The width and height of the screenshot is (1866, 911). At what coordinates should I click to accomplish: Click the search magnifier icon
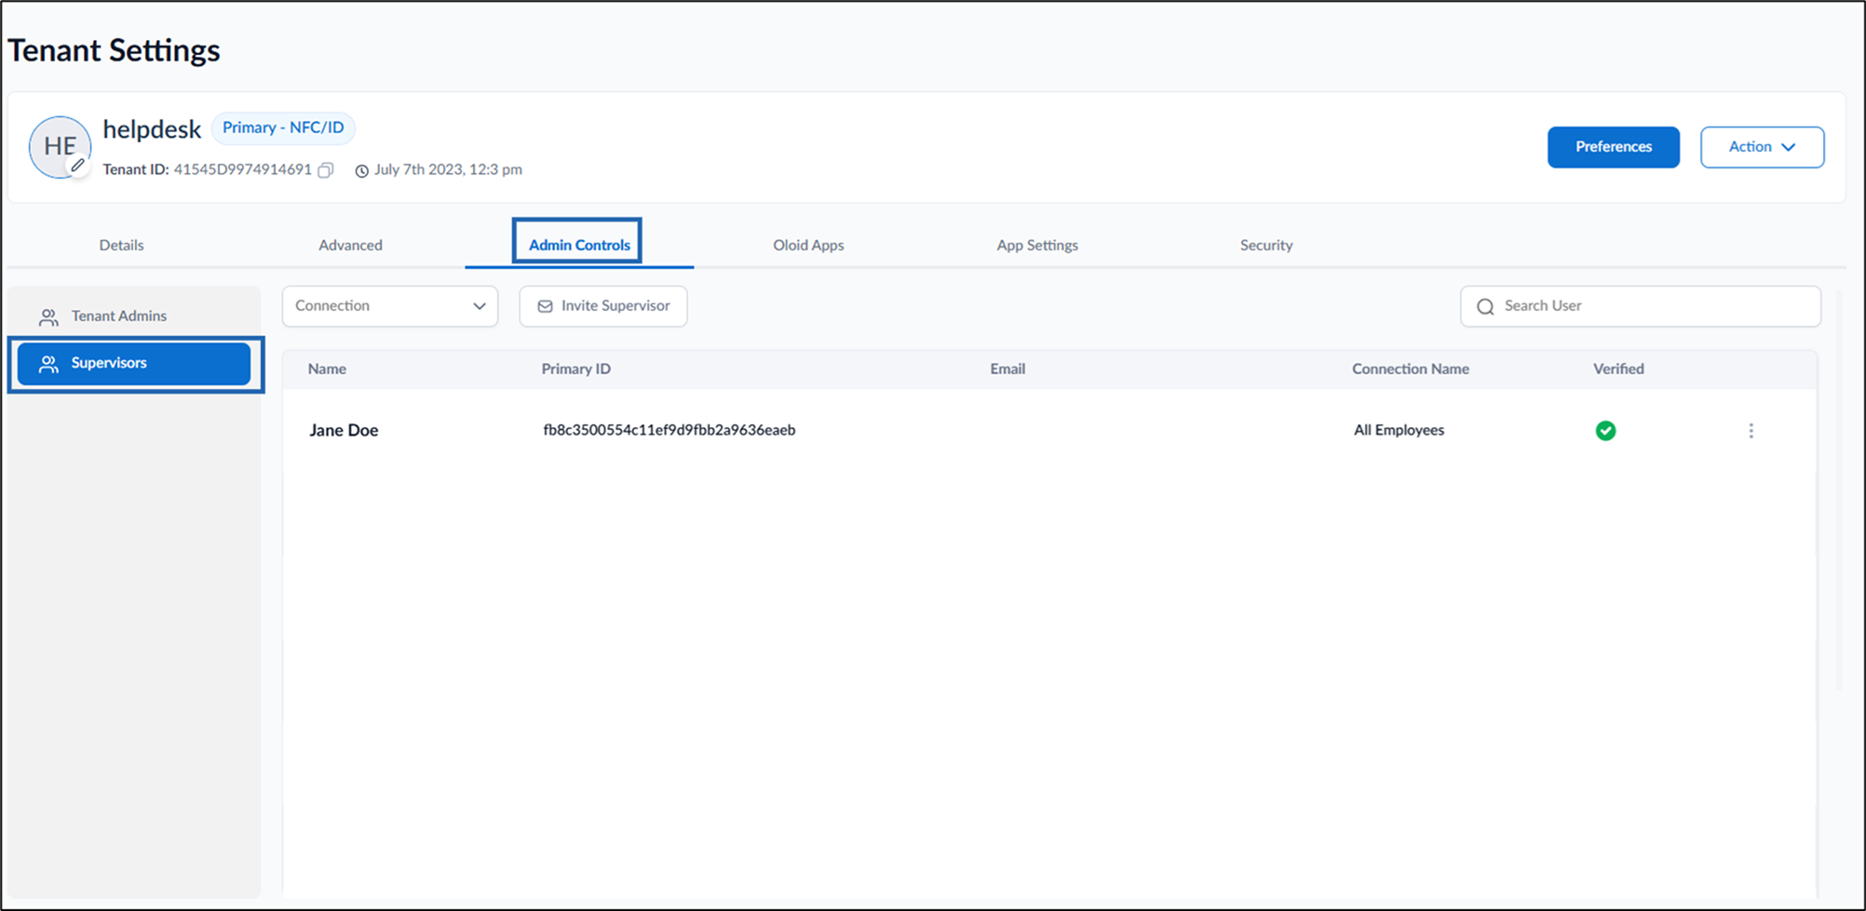pos(1485,306)
